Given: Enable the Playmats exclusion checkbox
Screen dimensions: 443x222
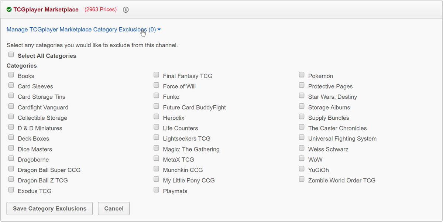Looking at the screenshot, I should (157, 190).
